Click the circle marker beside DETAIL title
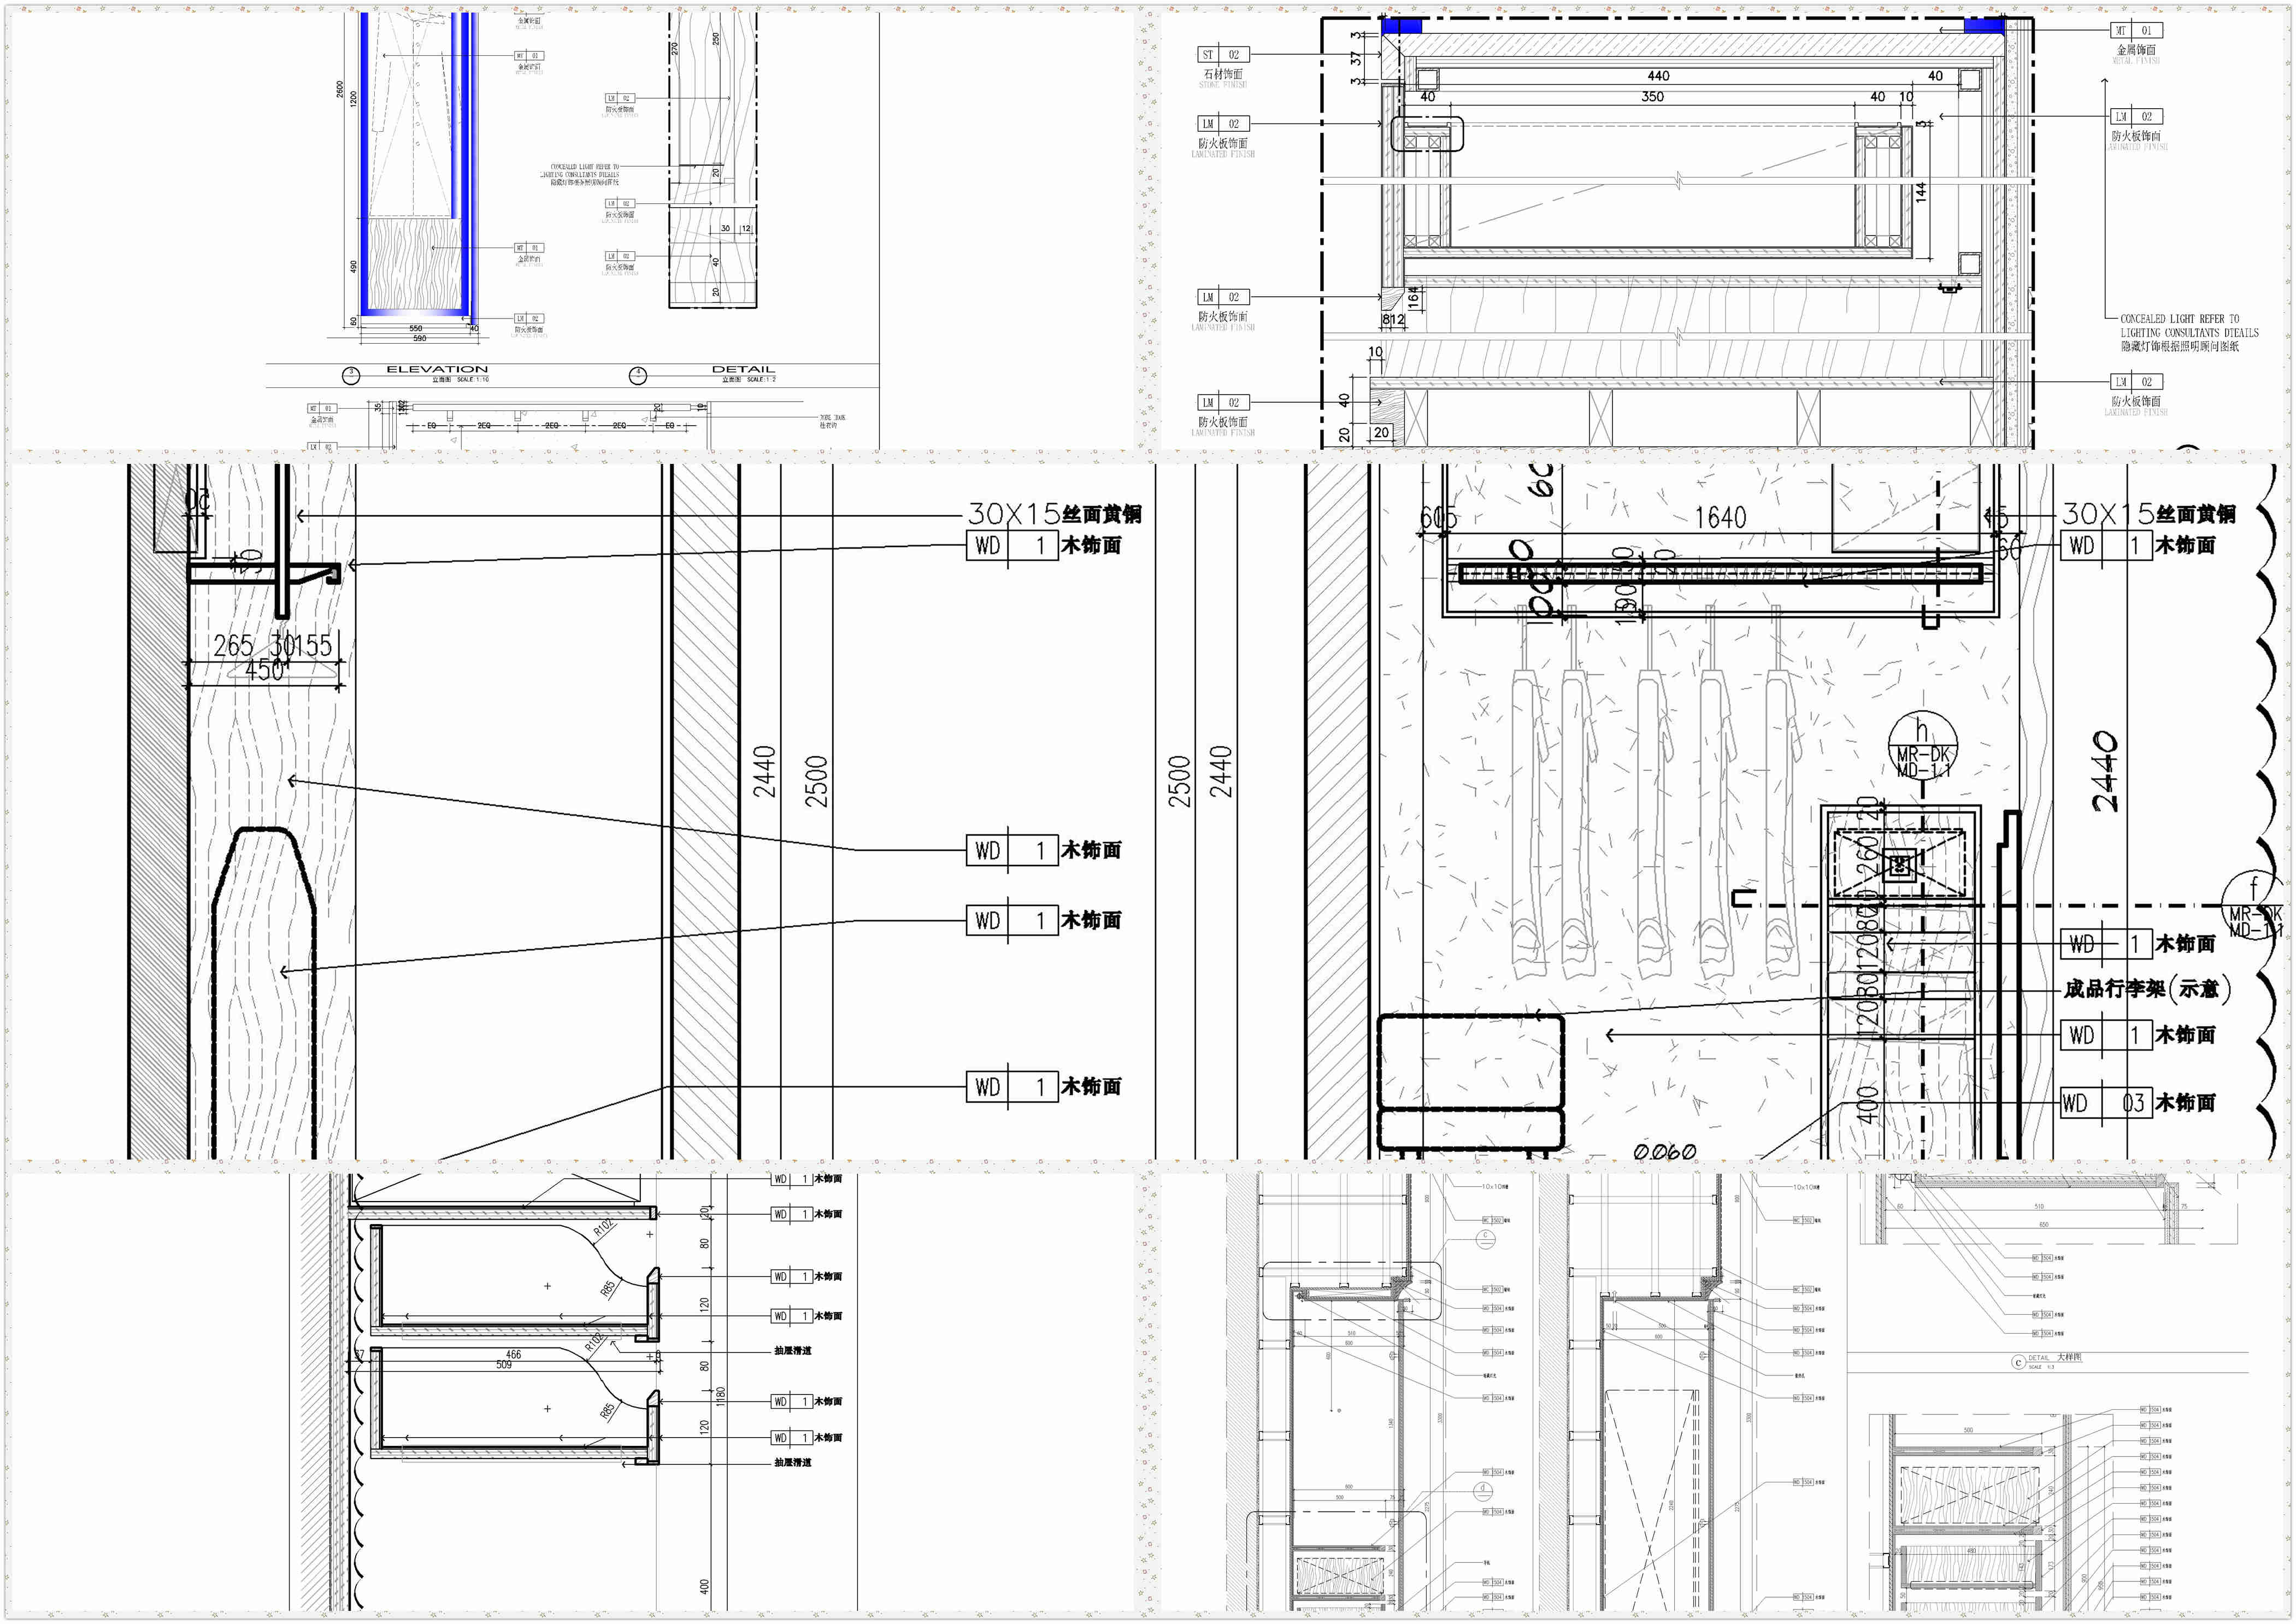This screenshot has height=1624, width=2296. 638,376
